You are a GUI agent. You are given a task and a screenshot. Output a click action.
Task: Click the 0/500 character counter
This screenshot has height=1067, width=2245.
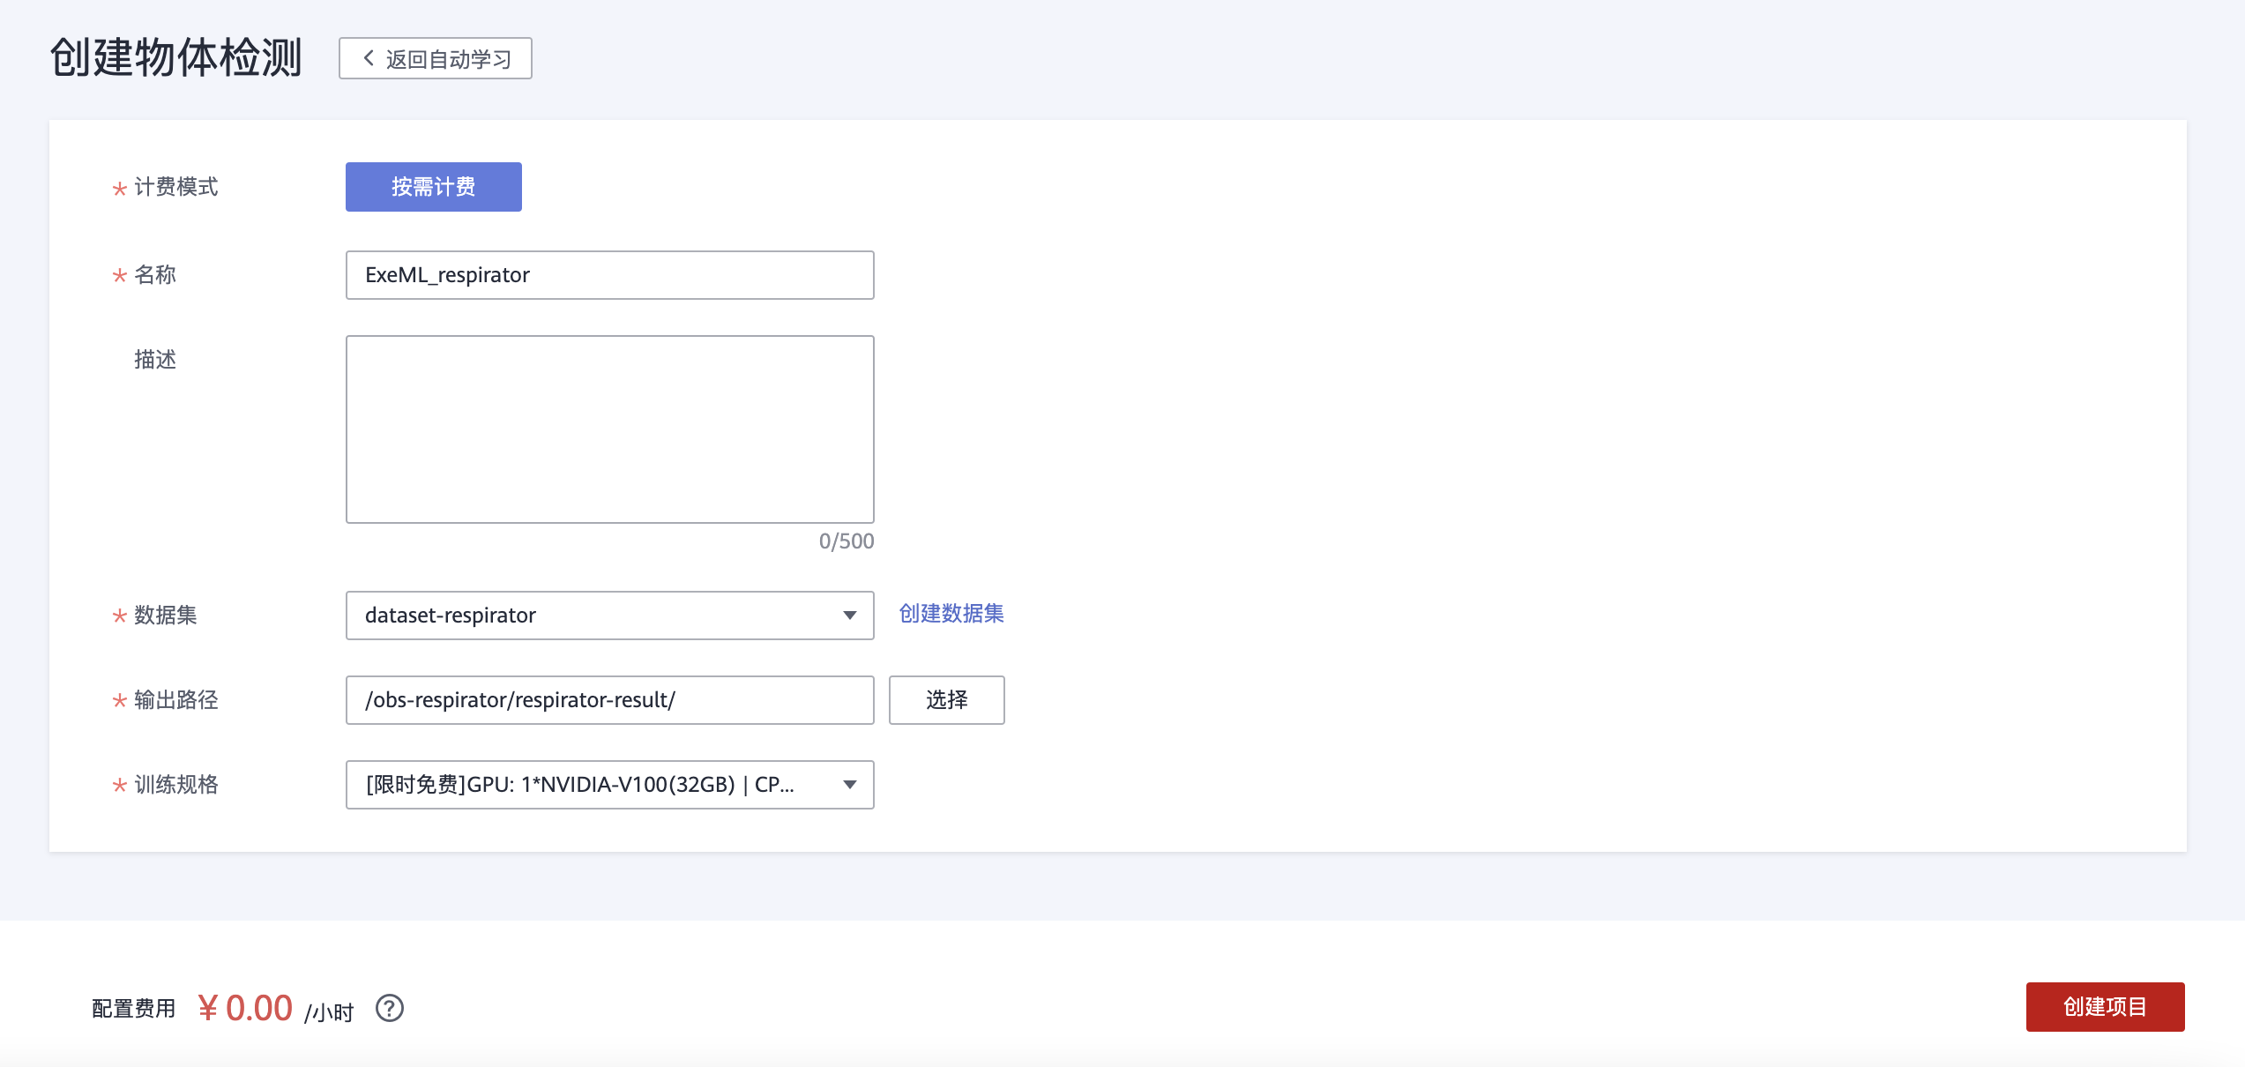coord(846,541)
